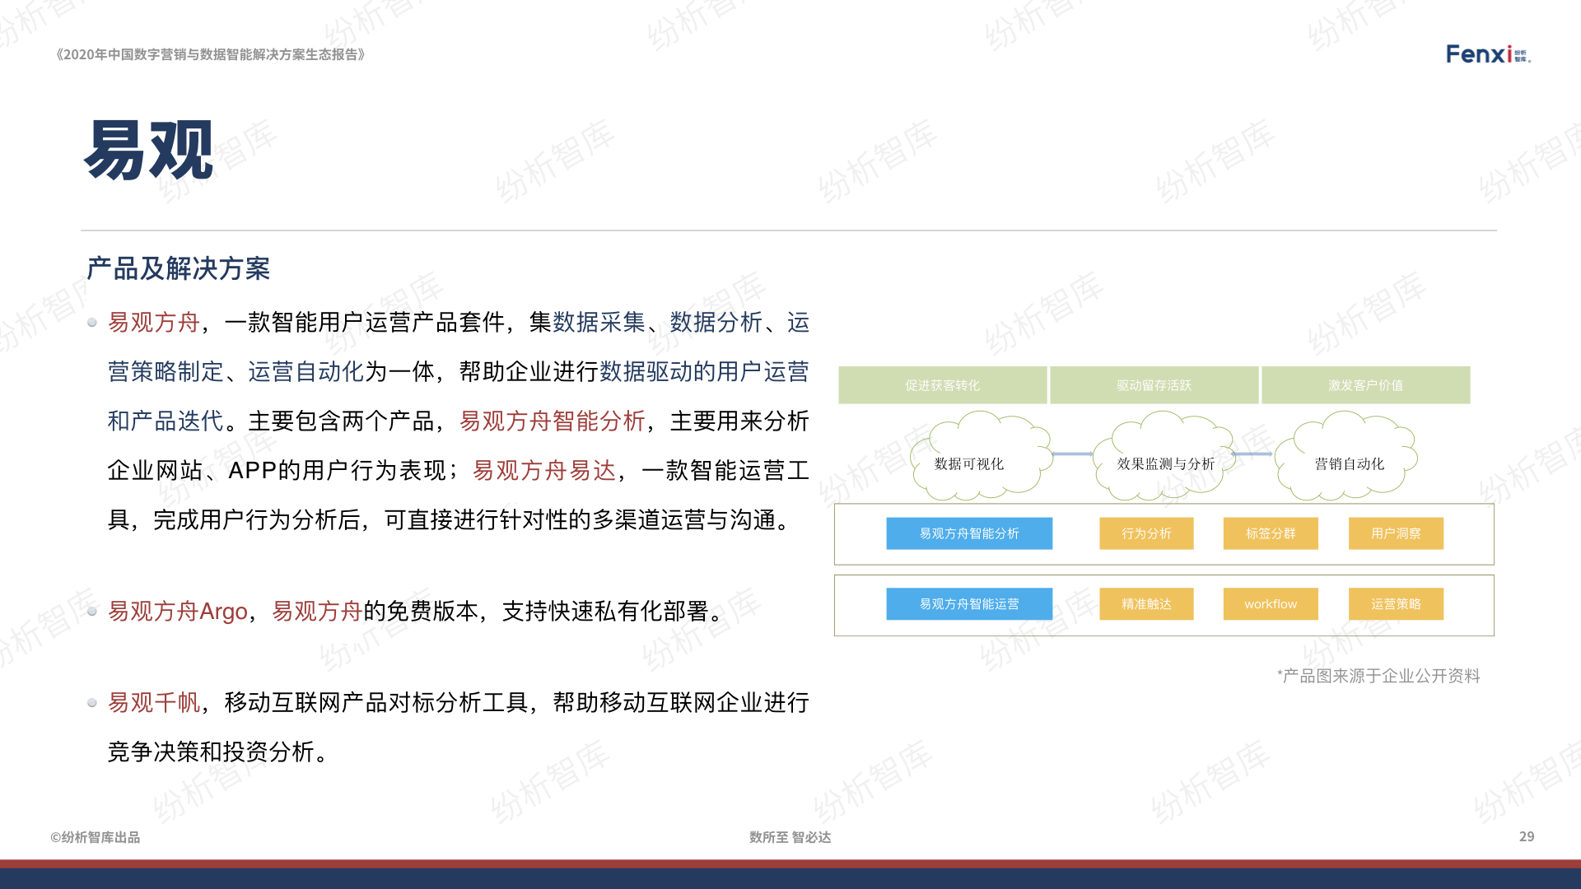Viewport: 1581px width, 889px height.
Task: Click the arrow between 数据可视化 and 效果监测与分析
Action: point(1073,454)
